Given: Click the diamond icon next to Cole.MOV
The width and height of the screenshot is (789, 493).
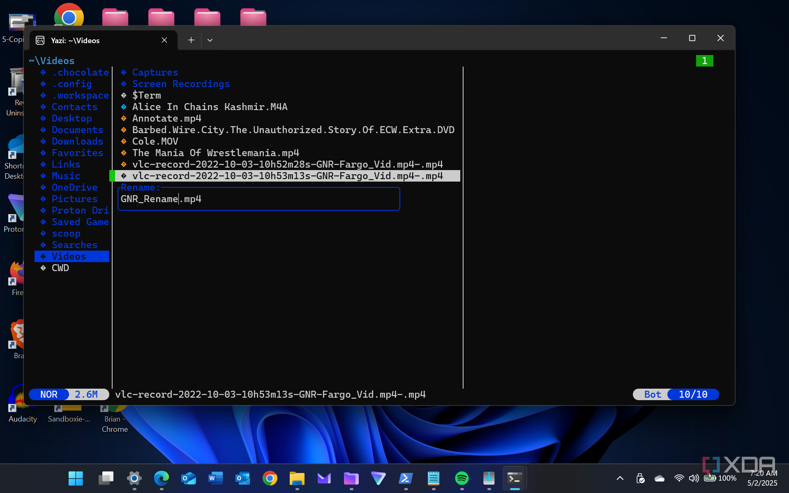Looking at the screenshot, I should click(x=124, y=141).
